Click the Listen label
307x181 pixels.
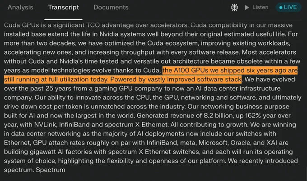tap(260, 7)
